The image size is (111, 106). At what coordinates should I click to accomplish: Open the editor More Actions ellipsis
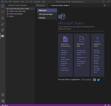tap(108, 5)
